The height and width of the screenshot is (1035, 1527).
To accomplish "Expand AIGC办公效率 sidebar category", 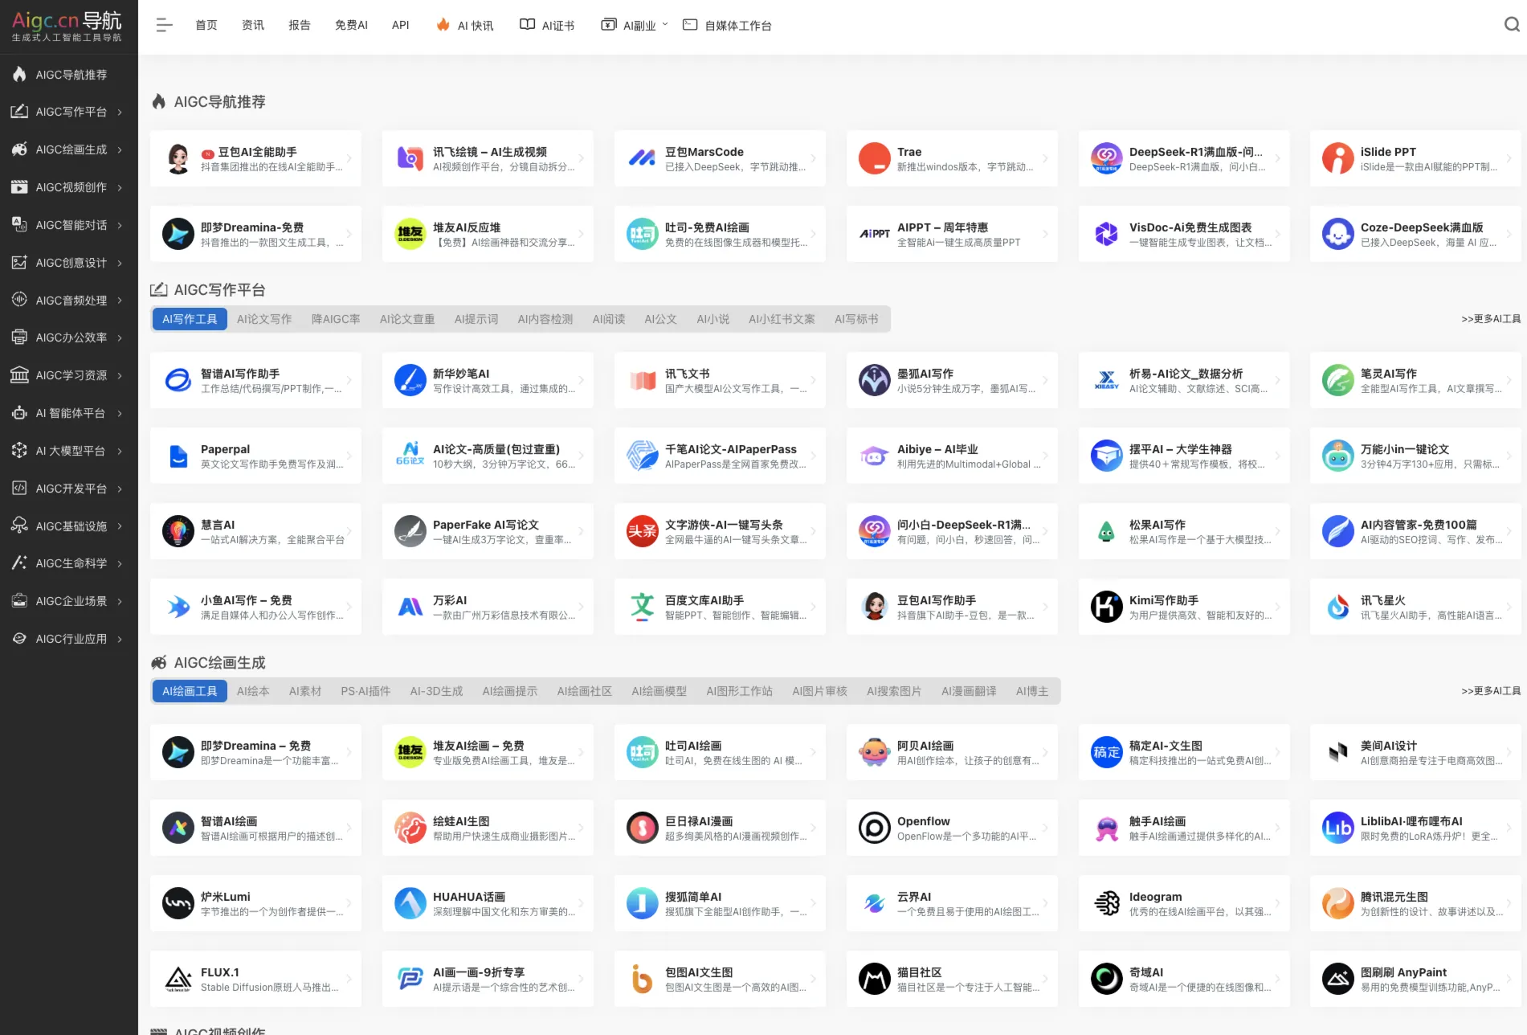I will point(68,337).
